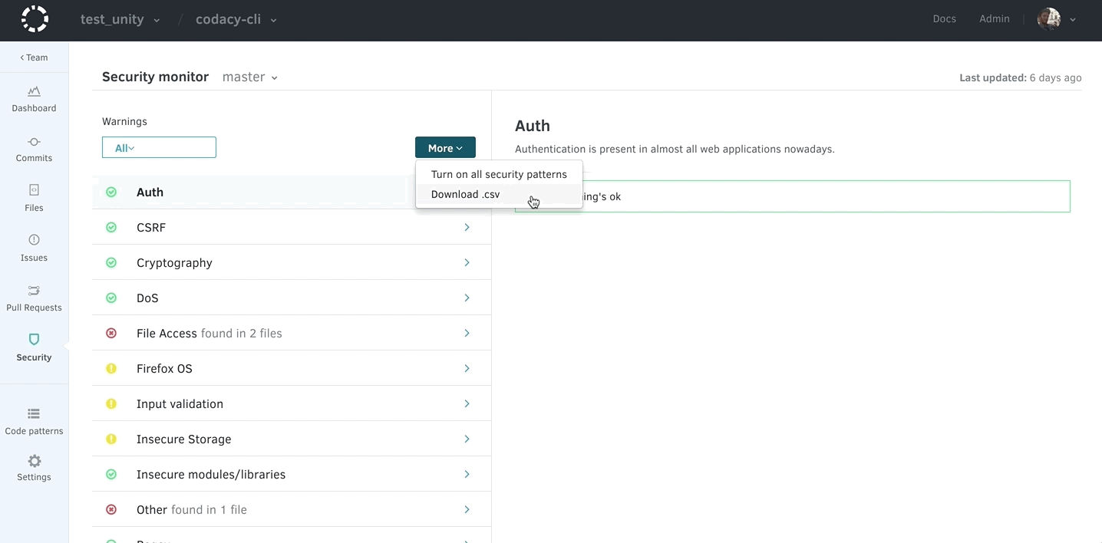Image resolution: width=1102 pixels, height=543 pixels.
Task: Open the Settings gear icon
Action: (34, 461)
